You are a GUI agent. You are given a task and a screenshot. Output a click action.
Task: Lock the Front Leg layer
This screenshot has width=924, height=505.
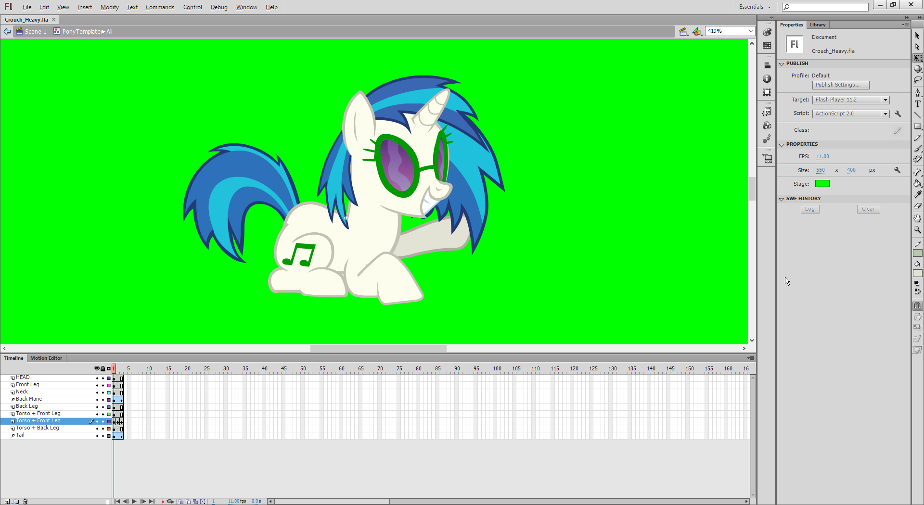[103, 385]
